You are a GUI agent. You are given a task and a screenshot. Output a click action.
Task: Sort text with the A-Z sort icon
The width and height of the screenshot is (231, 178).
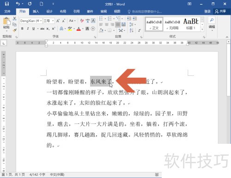tap(132, 31)
